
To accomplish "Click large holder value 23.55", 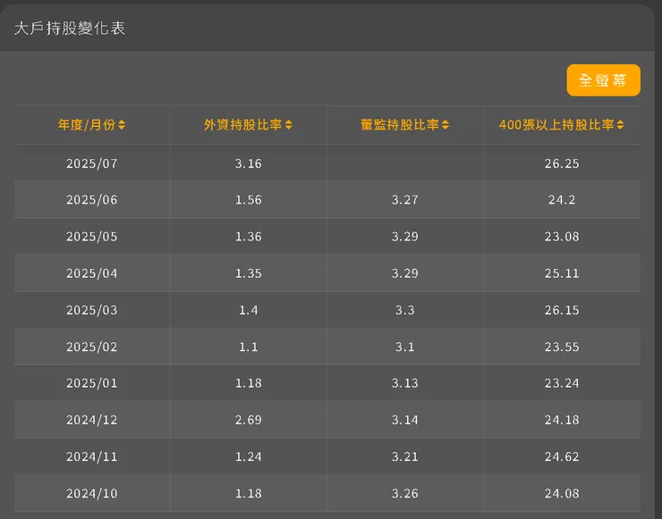I will (562, 347).
